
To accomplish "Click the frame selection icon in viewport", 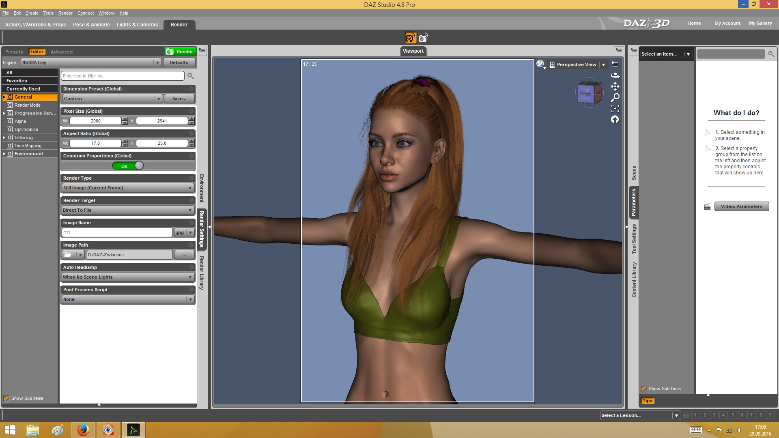I will click(615, 108).
